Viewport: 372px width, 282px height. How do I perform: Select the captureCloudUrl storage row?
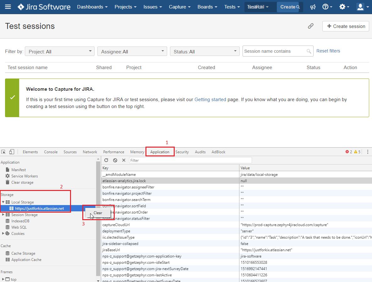[237, 225]
